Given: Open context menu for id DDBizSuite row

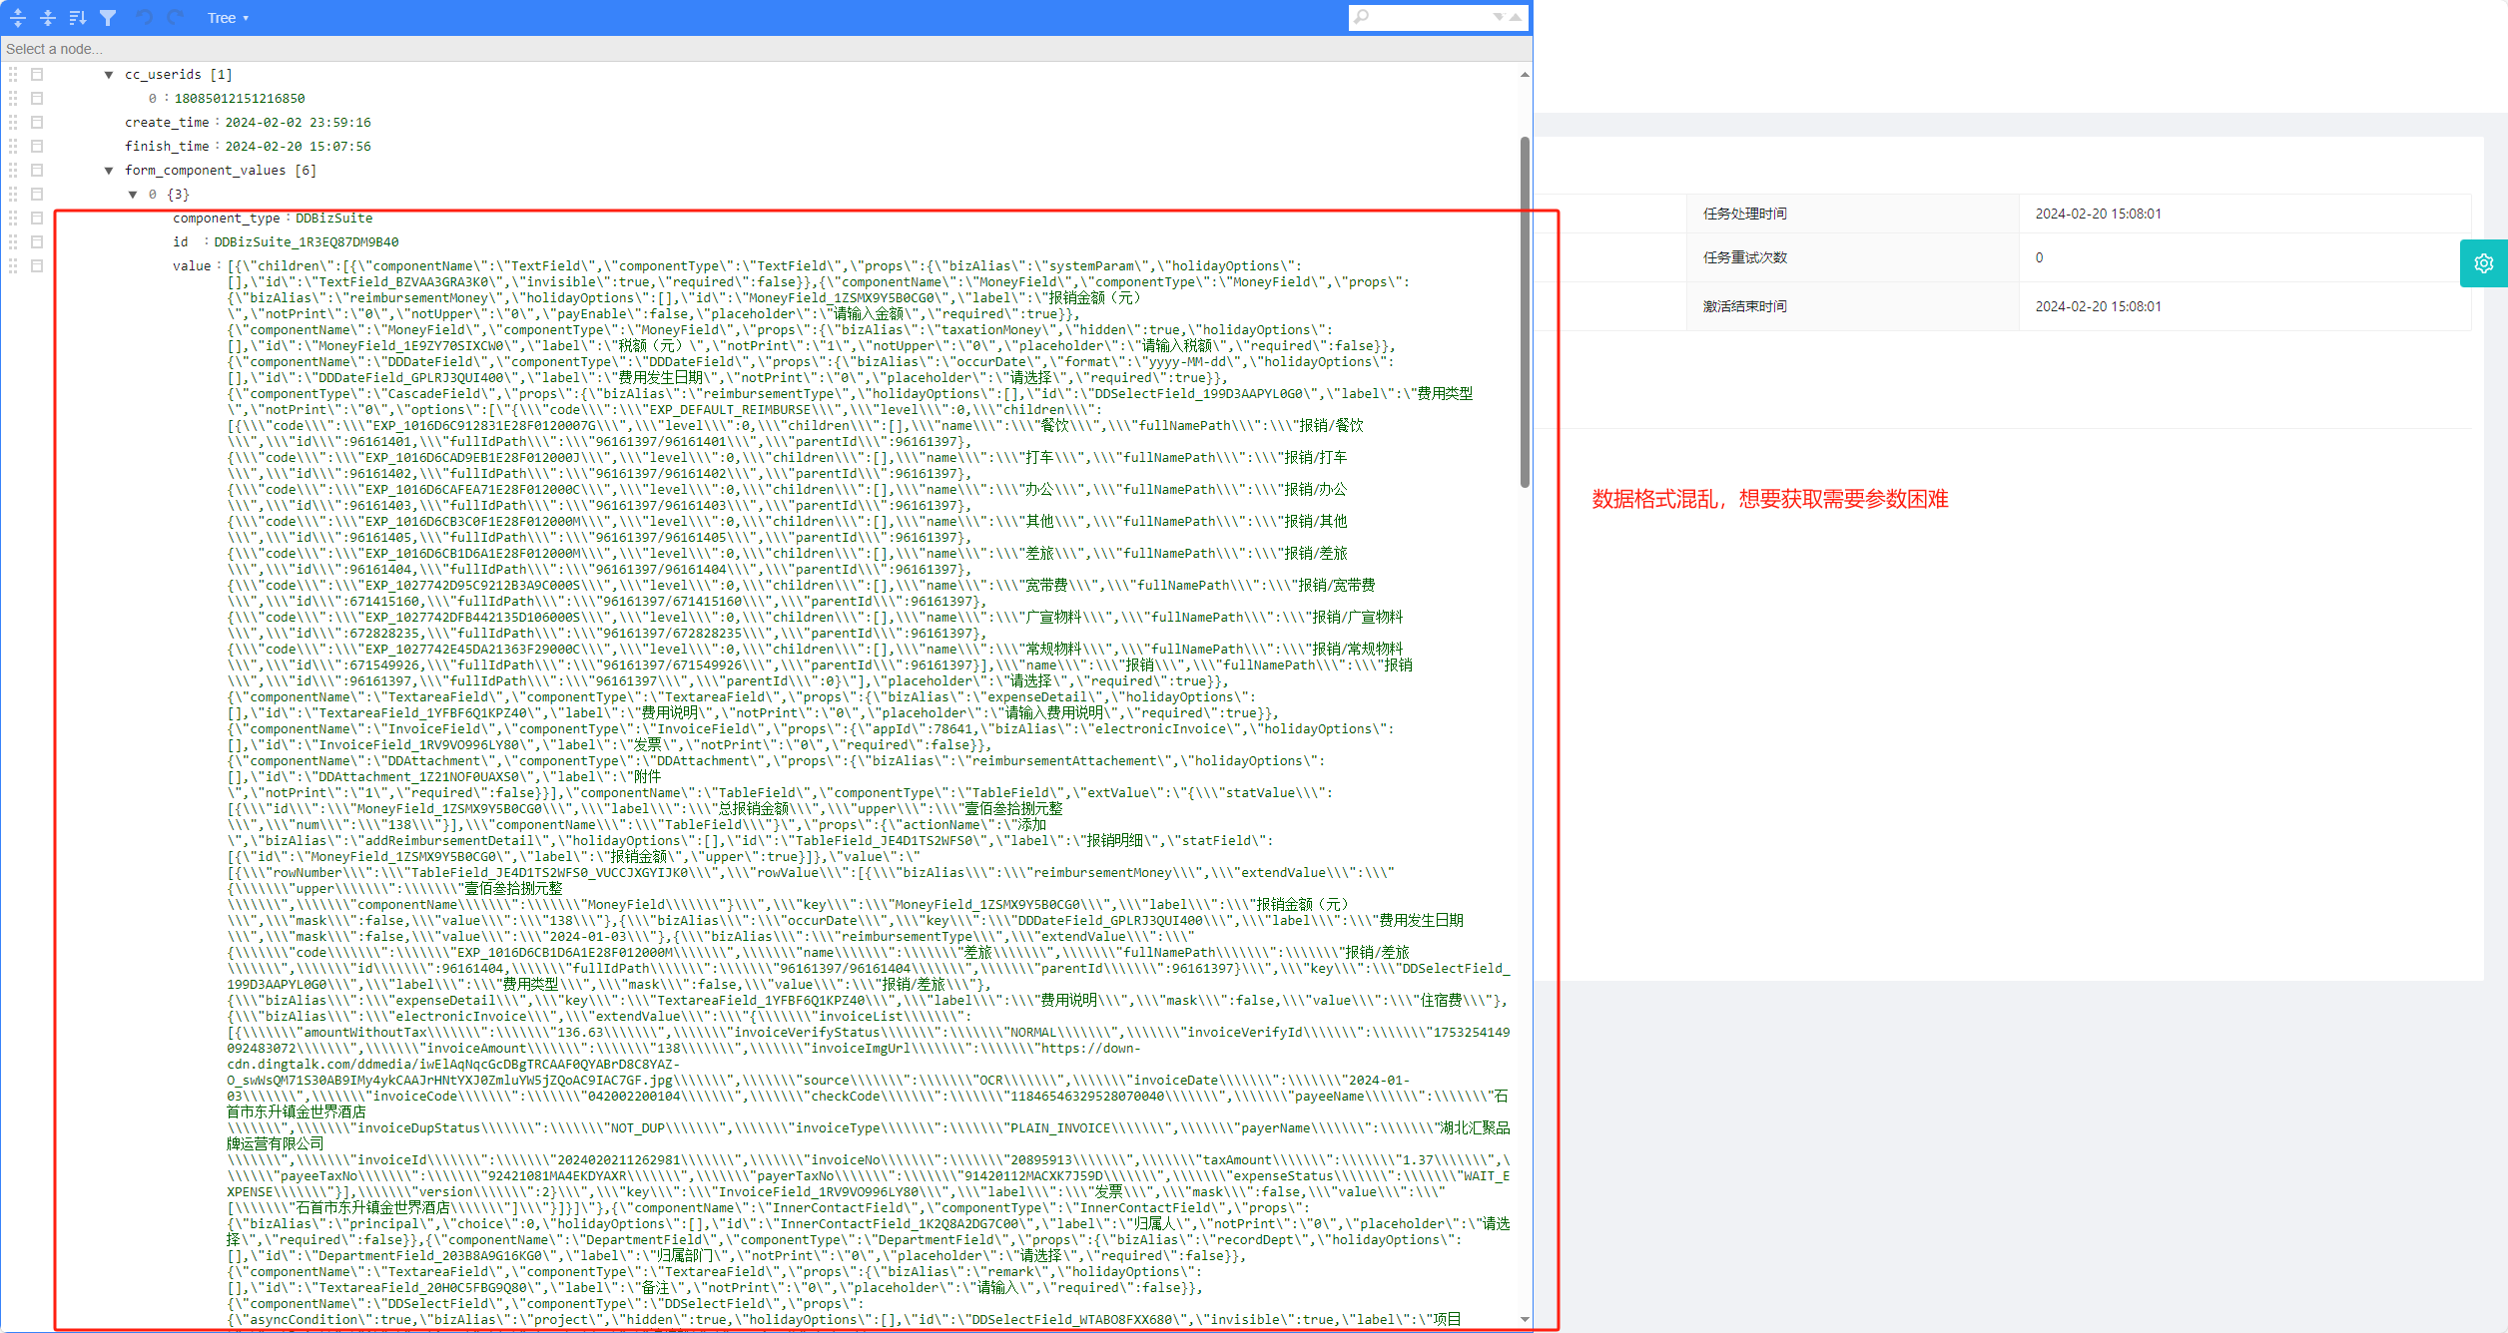Looking at the screenshot, I should click(x=37, y=242).
